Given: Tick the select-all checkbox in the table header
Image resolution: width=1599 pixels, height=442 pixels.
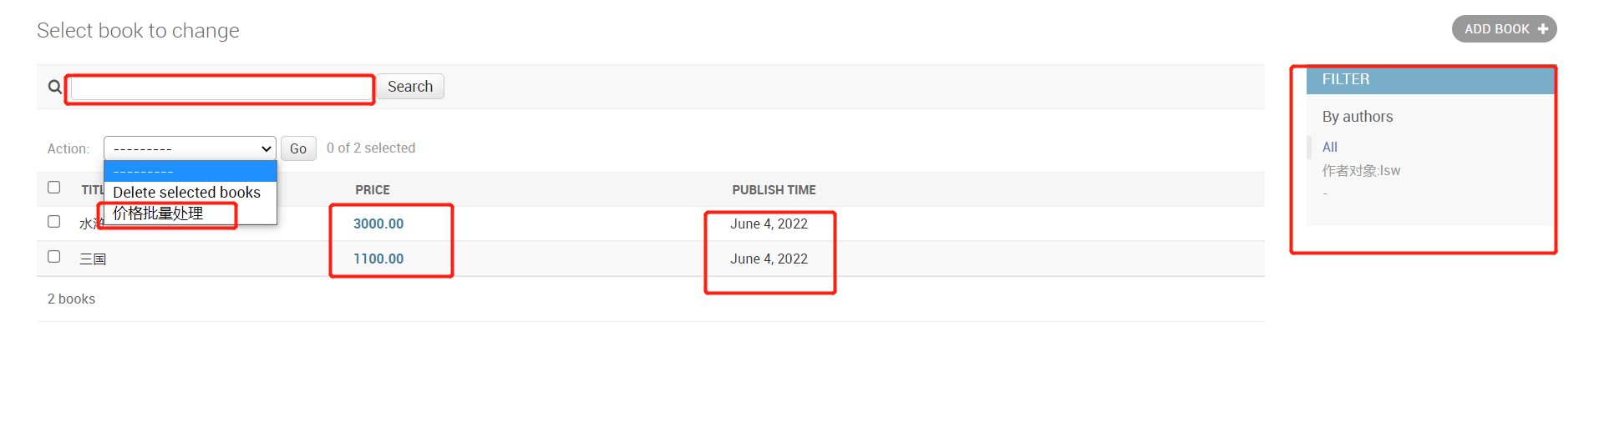Looking at the screenshot, I should pyautogui.click(x=54, y=188).
